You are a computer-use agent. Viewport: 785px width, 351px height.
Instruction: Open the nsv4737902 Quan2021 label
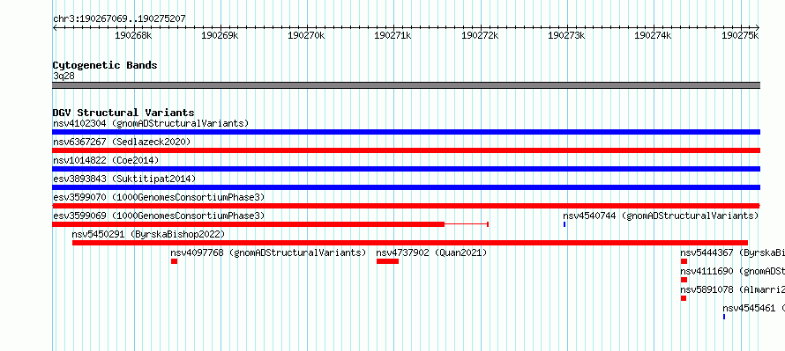tap(431, 252)
